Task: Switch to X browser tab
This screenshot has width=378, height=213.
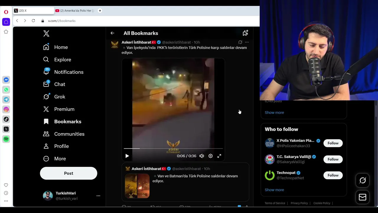Action: (33, 11)
